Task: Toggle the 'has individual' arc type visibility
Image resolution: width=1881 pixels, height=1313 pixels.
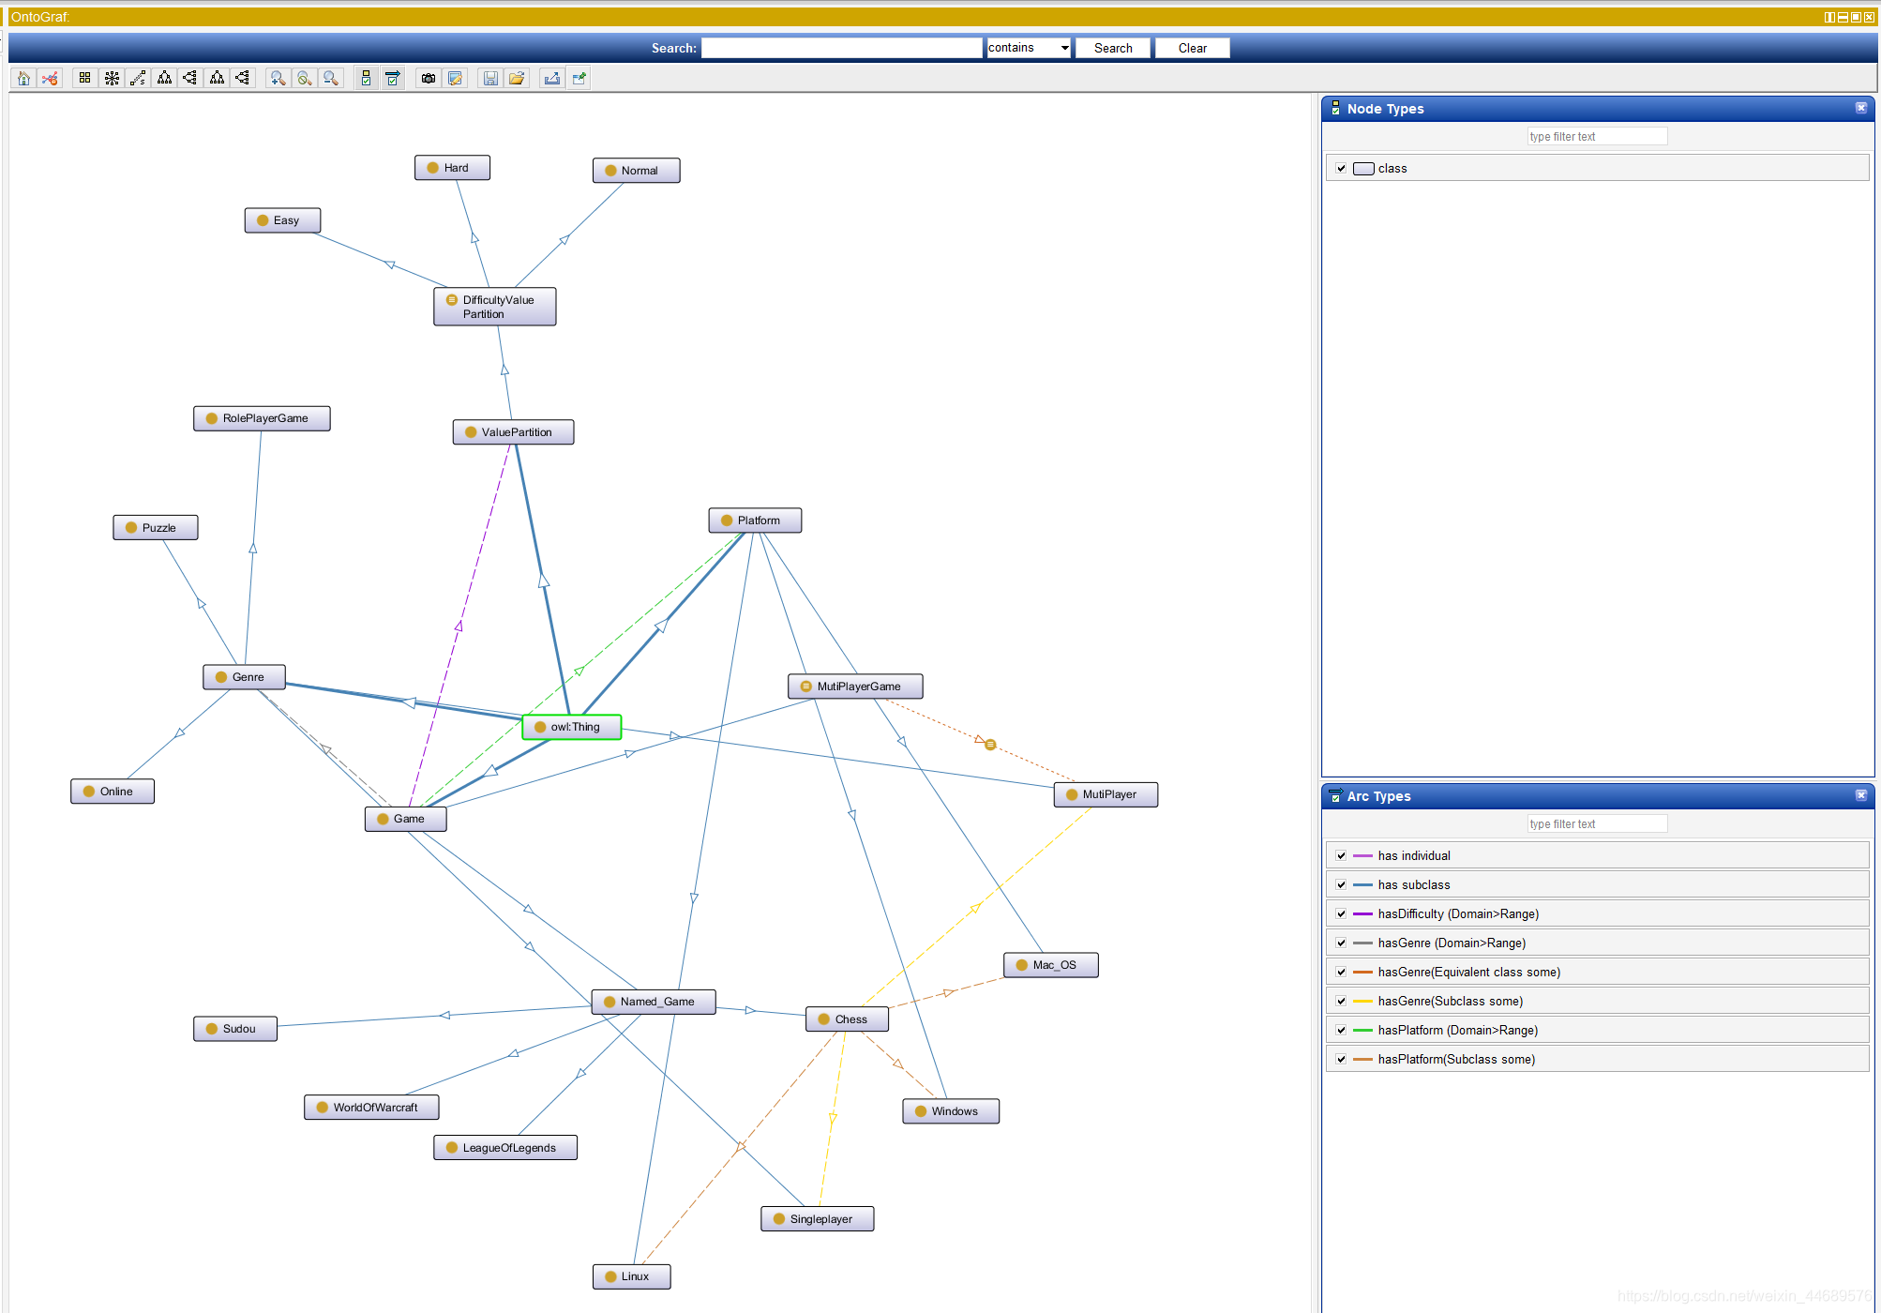Action: (x=1341, y=855)
